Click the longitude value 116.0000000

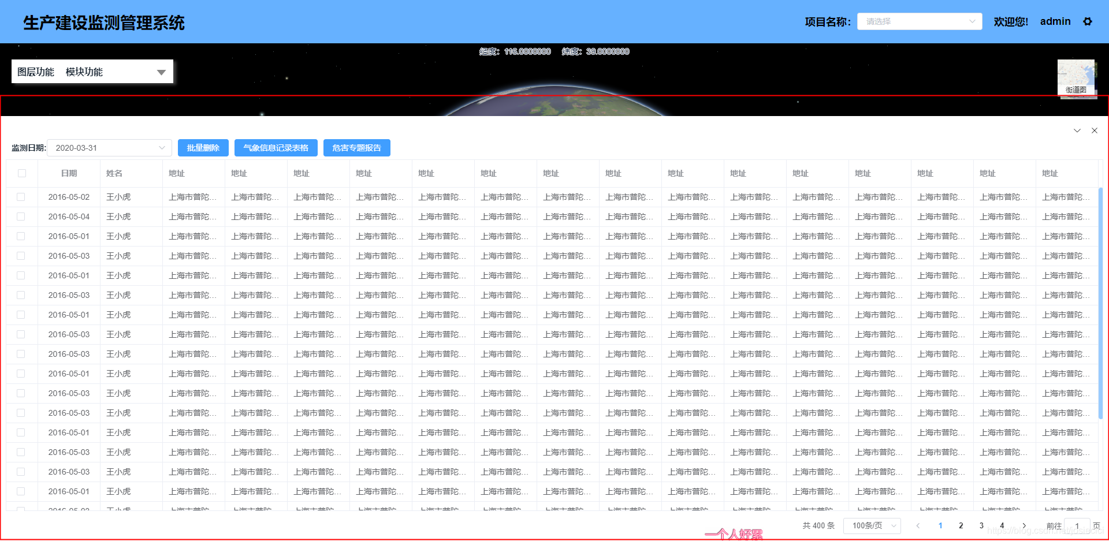pos(527,51)
